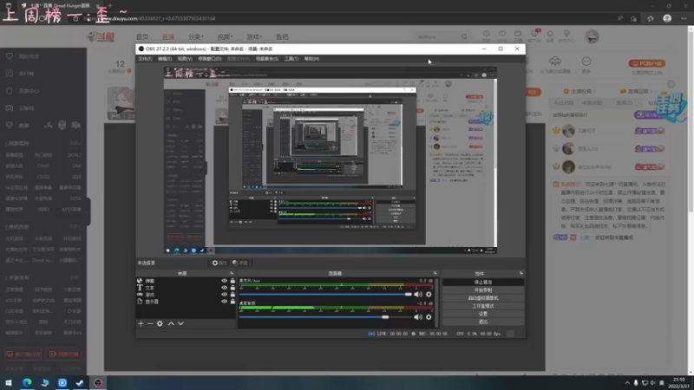This screenshot has width=694, height=390.
Task: Add a new source with the plus icon
Action: point(141,323)
